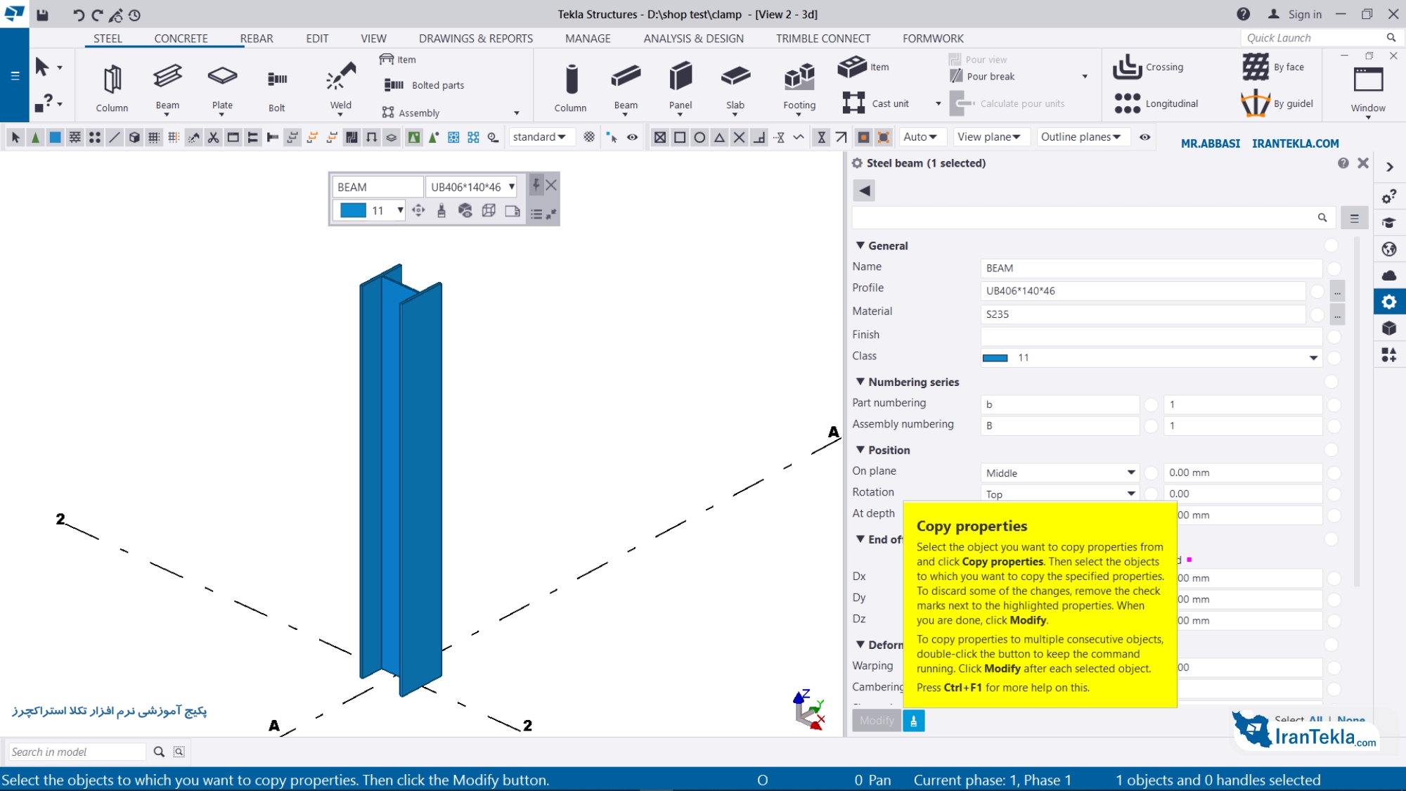This screenshot has height=791, width=1406.
Task: Collapse the Numbering series section
Action: (860, 382)
